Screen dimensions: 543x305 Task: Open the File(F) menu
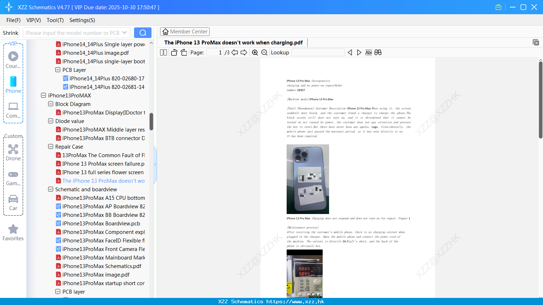point(14,20)
